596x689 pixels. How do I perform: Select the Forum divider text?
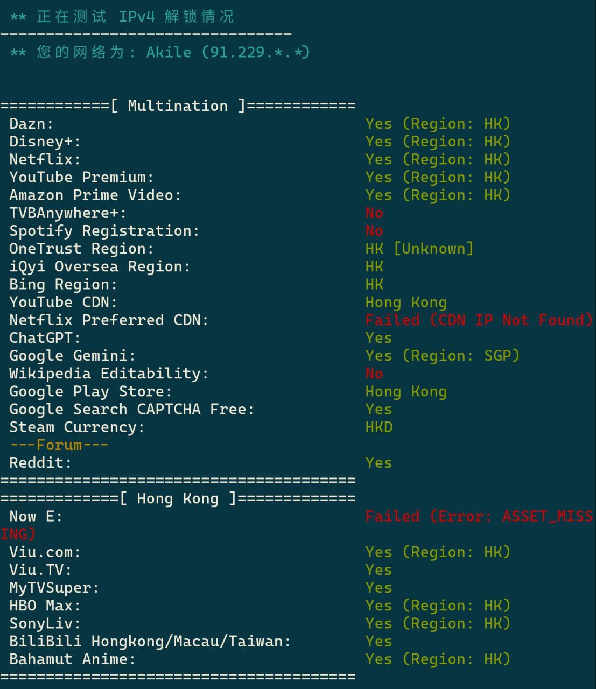(59, 445)
